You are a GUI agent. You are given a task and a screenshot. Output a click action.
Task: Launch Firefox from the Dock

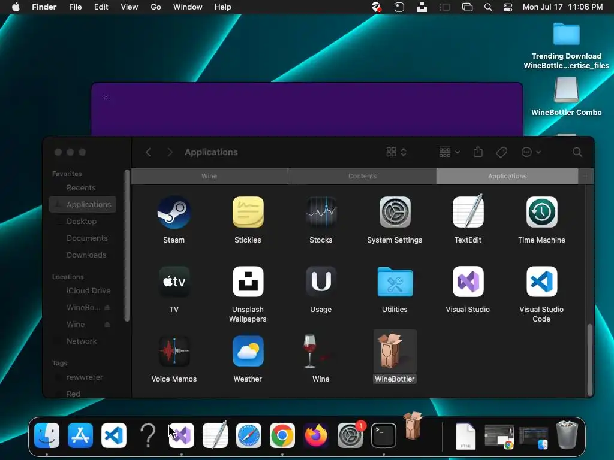click(x=316, y=435)
